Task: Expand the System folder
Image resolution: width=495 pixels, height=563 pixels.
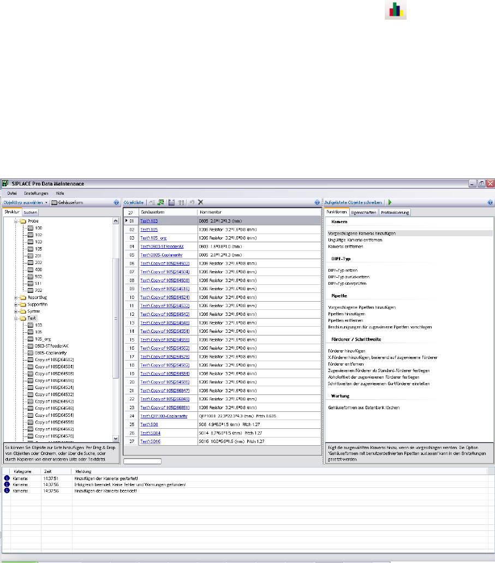Action: 16,312
